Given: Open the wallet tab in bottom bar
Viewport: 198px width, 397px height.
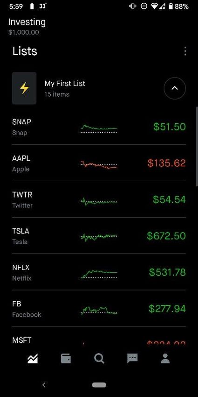Looking at the screenshot, I should [66, 359].
